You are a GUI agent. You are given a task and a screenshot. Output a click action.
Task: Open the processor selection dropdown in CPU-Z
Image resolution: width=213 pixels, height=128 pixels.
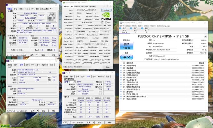tap(24, 50)
